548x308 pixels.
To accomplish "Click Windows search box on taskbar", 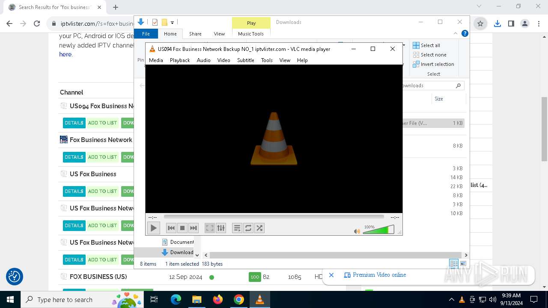I will [81, 299].
